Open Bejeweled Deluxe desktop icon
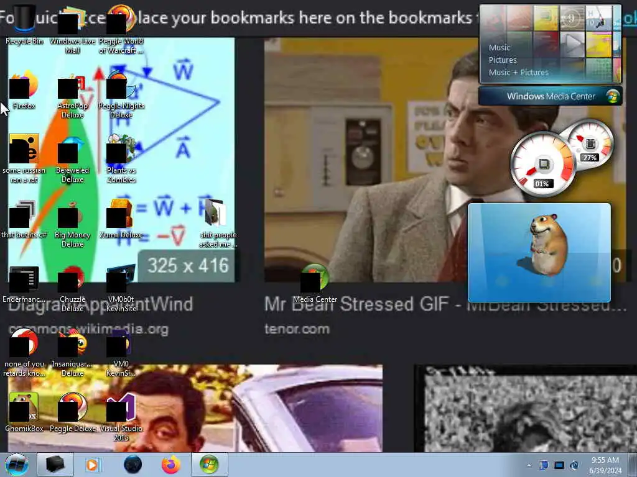 (x=72, y=158)
